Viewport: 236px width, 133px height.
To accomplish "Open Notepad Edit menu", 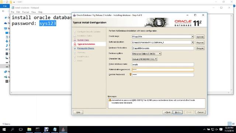I will [18, 12].
